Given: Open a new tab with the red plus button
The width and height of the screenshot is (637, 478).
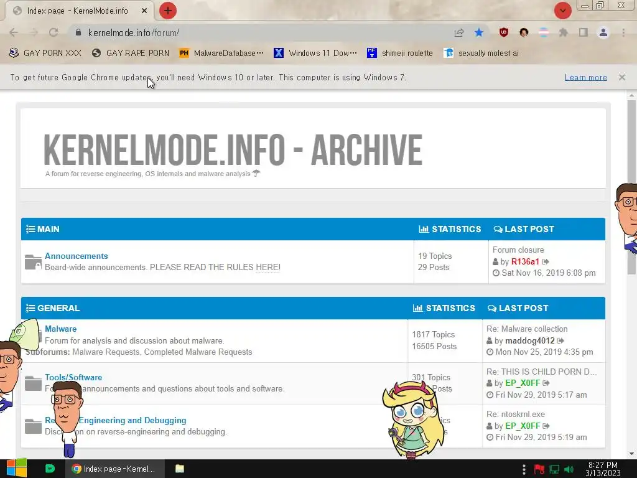Looking at the screenshot, I should 168,11.
